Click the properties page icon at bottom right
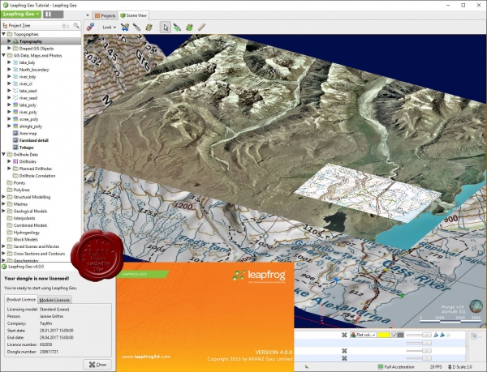Image resolution: width=487 pixels, height=372 pixels. click(x=474, y=336)
